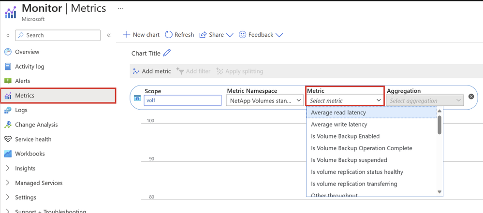This screenshot has width=483, height=213.
Task: Click the plus icon of New chart
Action: tap(126, 34)
